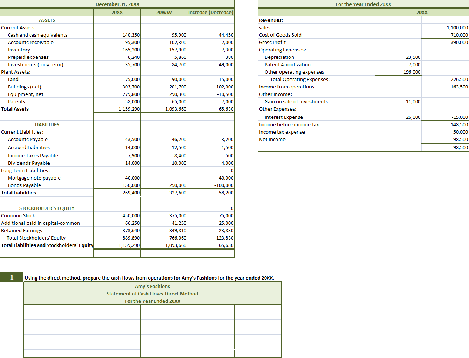Click the "Depreciation" expense label
This screenshot has height=358, width=469.
pos(279,57)
